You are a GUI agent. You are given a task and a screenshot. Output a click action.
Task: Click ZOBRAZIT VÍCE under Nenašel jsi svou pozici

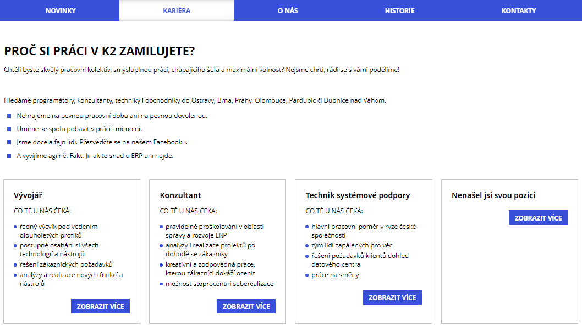(x=538, y=218)
